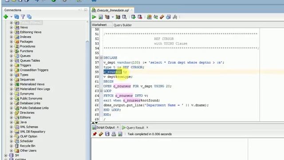Open the SQL History icon

[168, 17]
